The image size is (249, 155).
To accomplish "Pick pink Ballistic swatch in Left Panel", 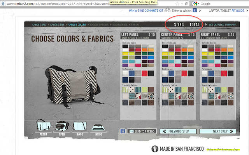I will 132,65.
